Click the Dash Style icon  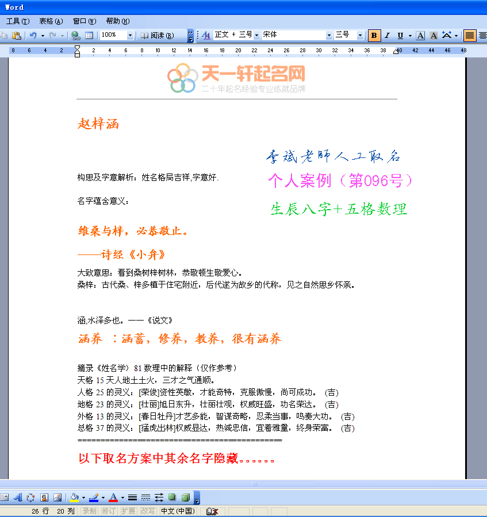[145, 497]
